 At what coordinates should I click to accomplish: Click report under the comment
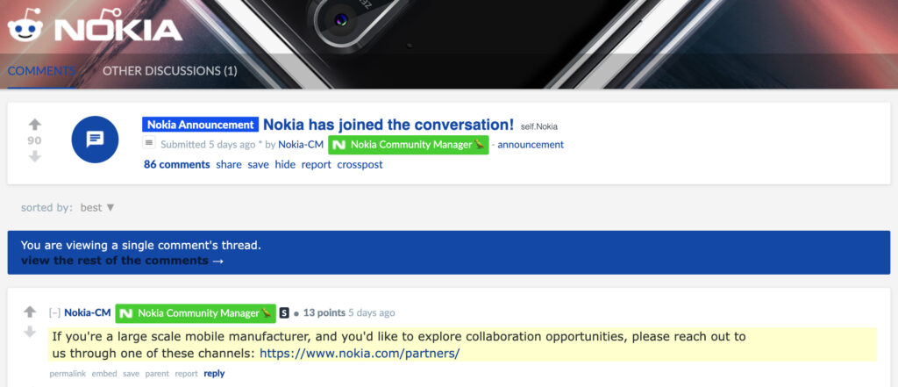point(186,374)
